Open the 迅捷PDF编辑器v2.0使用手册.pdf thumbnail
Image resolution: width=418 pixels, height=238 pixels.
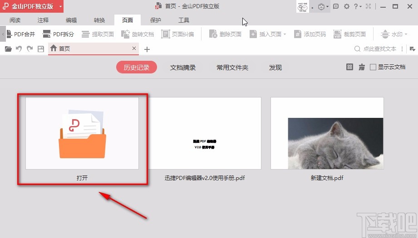205,133
